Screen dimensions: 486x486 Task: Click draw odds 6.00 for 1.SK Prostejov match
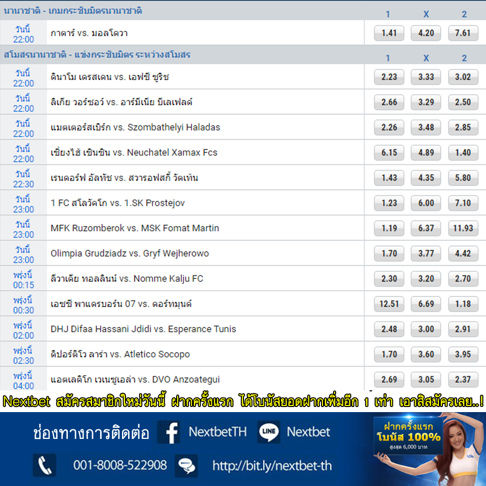426,203
